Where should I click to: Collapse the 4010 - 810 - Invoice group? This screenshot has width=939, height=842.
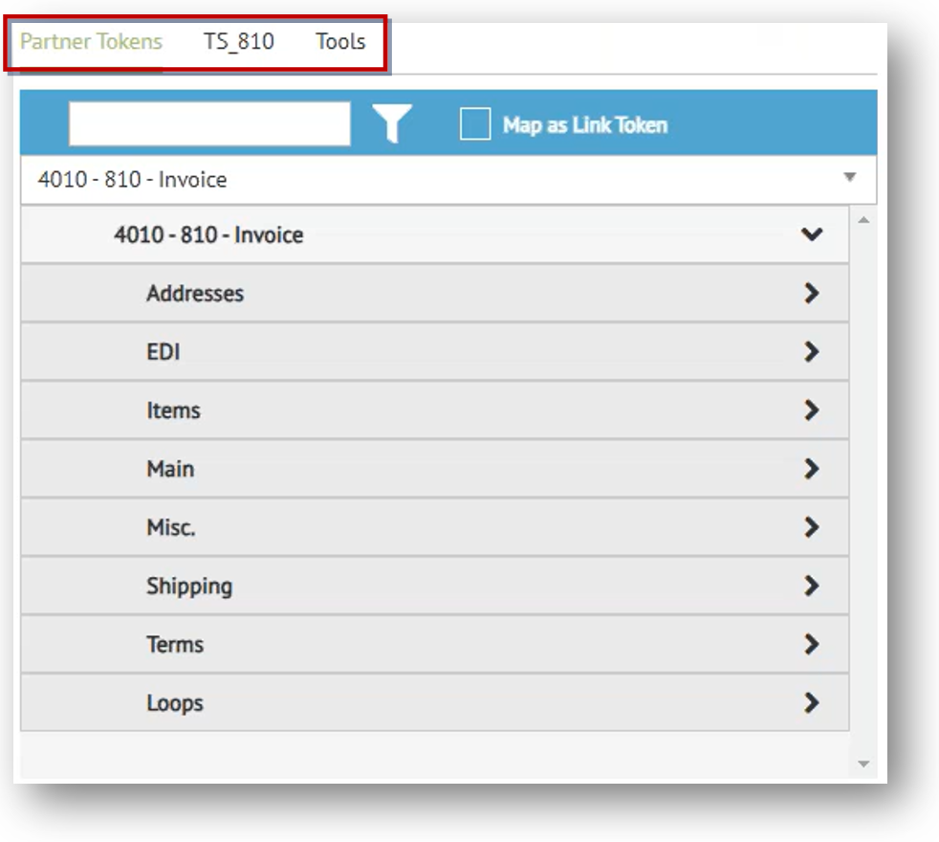pyautogui.click(x=811, y=234)
